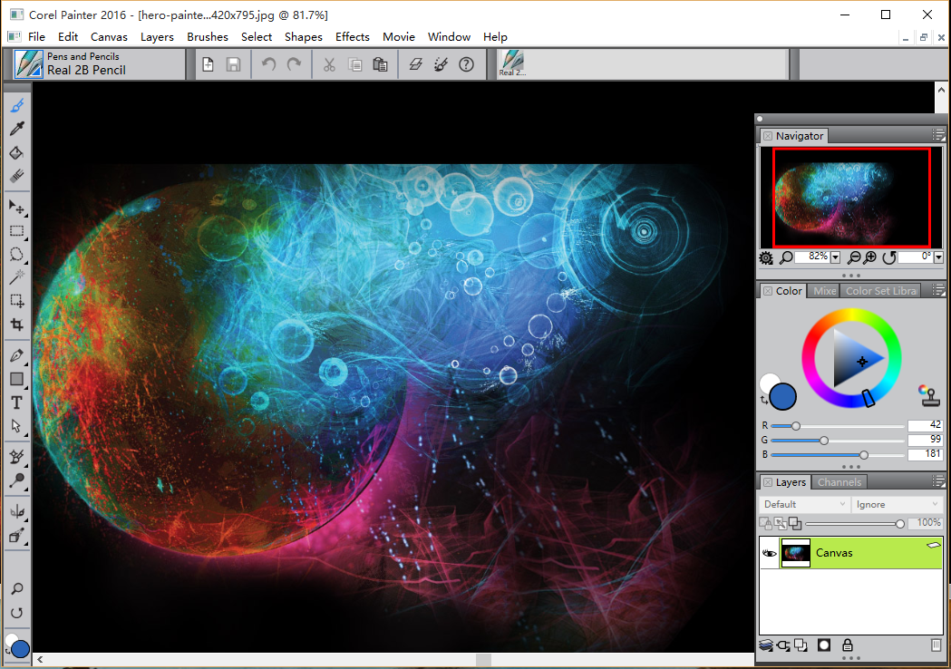Expand the Navigator zoom percentage dropdown
This screenshot has width=951, height=669.
pyautogui.click(x=835, y=257)
